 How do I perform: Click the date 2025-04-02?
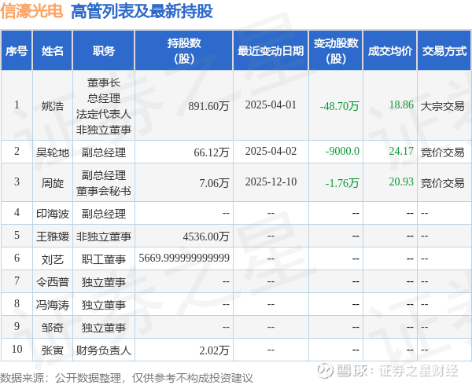coord(271,151)
